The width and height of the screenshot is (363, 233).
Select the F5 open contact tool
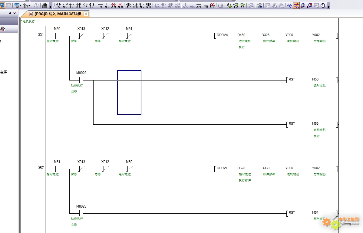[58, 5]
